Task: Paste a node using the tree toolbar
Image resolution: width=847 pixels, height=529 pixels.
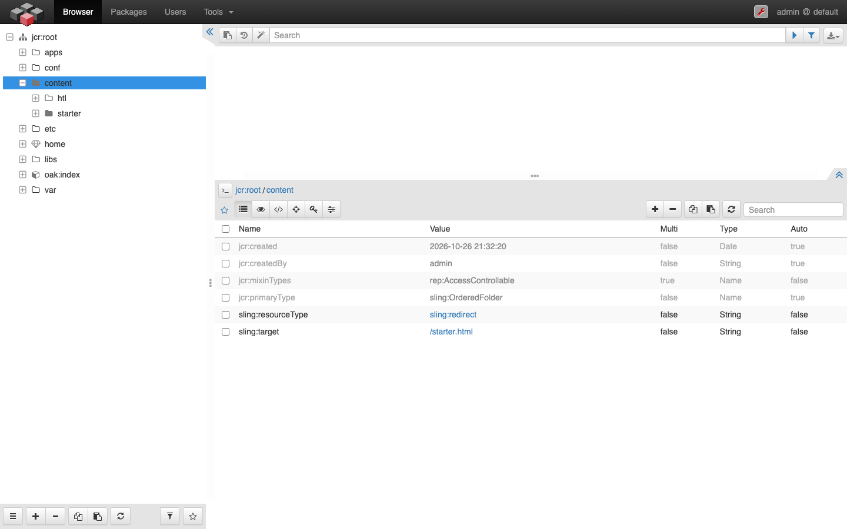Action: coord(98,516)
